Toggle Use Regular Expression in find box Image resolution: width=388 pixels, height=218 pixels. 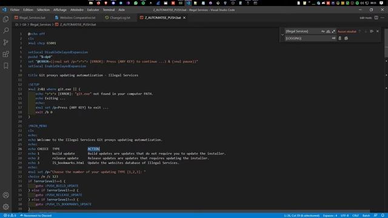(x=333, y=31)
